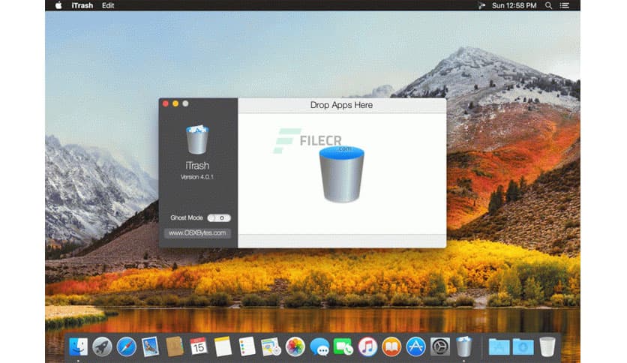This screenshot has height=363, width=627.
Task: Open the Edit menu
Action: (x=109, y=5)
